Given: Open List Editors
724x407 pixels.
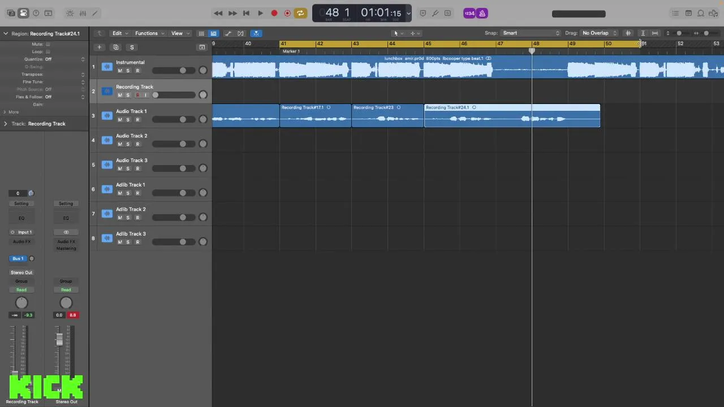Looking at the screenshot, I should point(675,13).
